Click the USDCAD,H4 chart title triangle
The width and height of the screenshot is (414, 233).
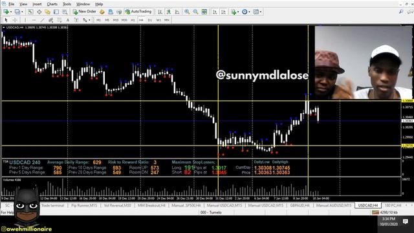coord(4,27)
